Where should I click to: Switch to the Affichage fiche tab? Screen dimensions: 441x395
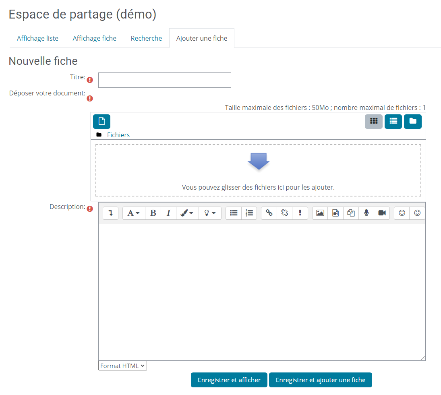[x=95, y=38]
